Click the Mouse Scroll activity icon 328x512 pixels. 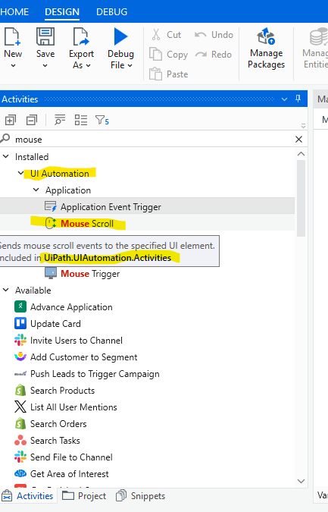point(51,223)
